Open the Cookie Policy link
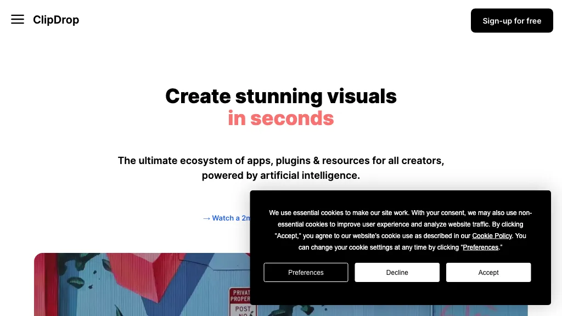This screenshot has width=562, height=316. 492,236
